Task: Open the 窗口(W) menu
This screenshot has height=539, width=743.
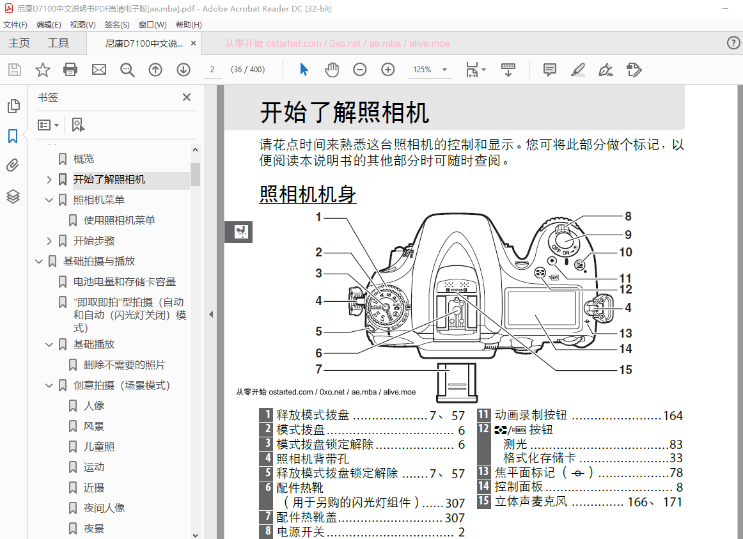Action: click(x=153, y=25)
